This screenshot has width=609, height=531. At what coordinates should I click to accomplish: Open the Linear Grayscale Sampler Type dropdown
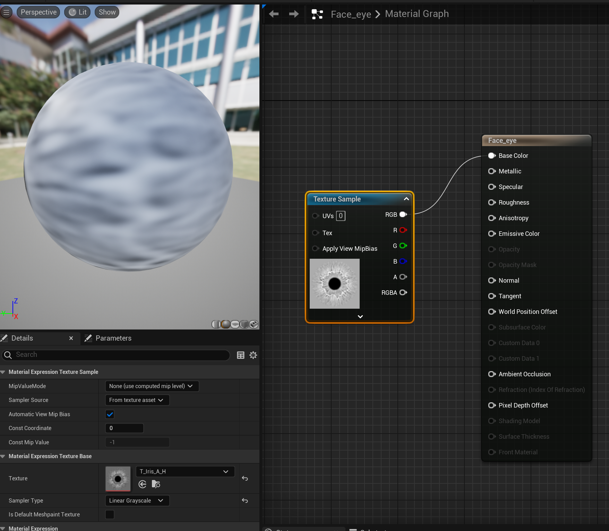click(137, 500)
